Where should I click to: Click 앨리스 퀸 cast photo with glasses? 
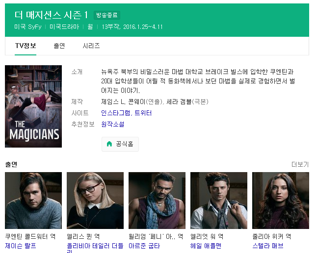(95, 200)
